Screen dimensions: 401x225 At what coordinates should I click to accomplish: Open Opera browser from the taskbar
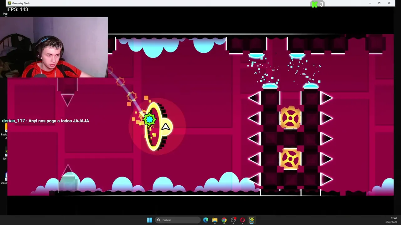click(242, 220)
